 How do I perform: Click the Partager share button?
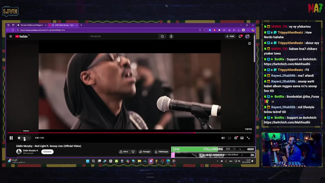click(x=145, y=152)
